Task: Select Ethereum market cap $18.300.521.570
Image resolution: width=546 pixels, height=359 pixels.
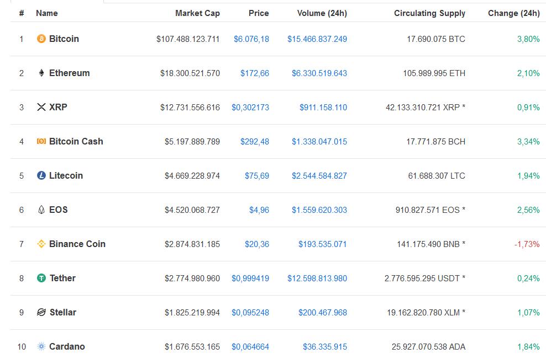Action: pos(190,73)
